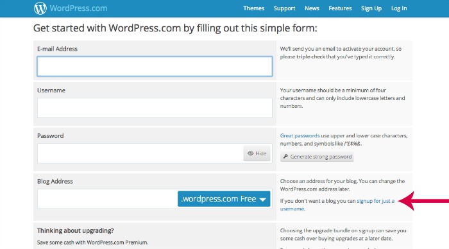Open the Themes menu item
The width and height of the screenshot is (449, 249).
(x=254, y=8)
